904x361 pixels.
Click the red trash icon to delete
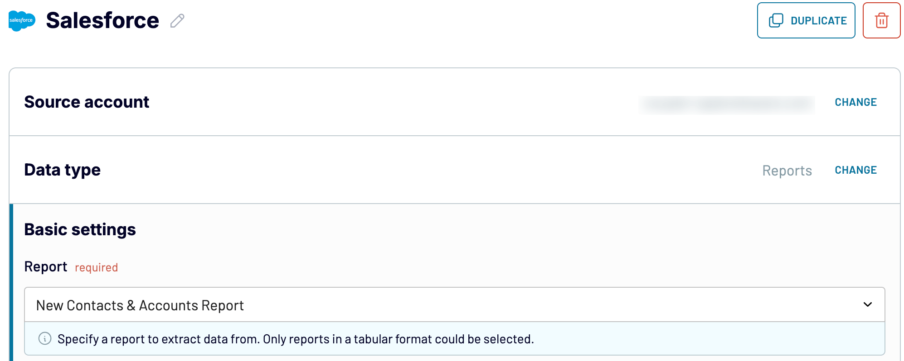point(881,20)
